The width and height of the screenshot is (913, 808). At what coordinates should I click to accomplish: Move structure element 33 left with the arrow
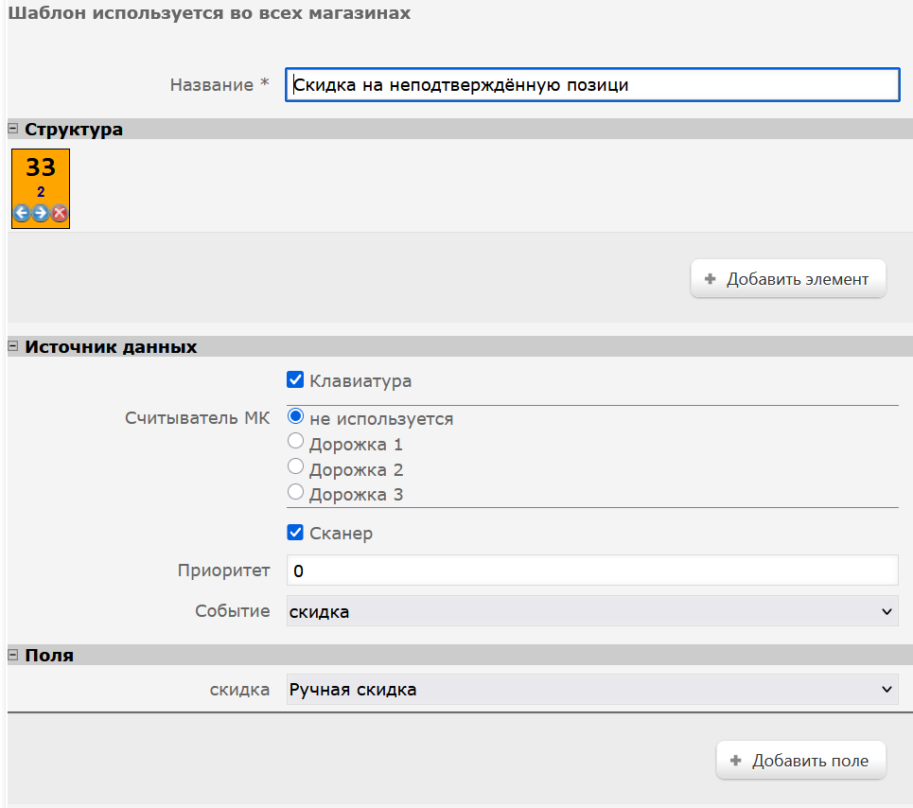[22, 213]
